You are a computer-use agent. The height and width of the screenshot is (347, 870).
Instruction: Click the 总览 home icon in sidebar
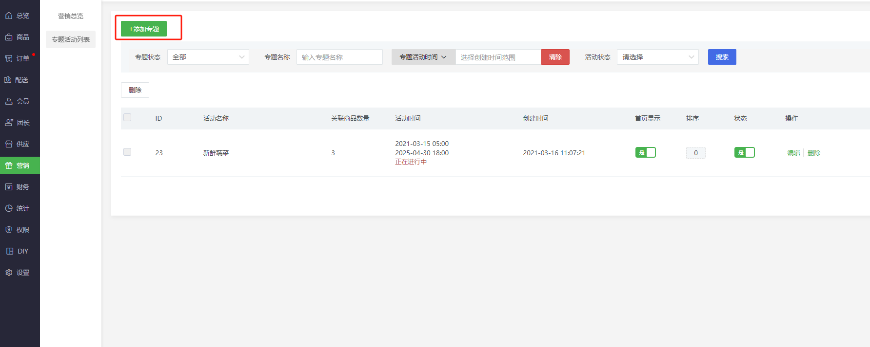click(x=9, y=16)
